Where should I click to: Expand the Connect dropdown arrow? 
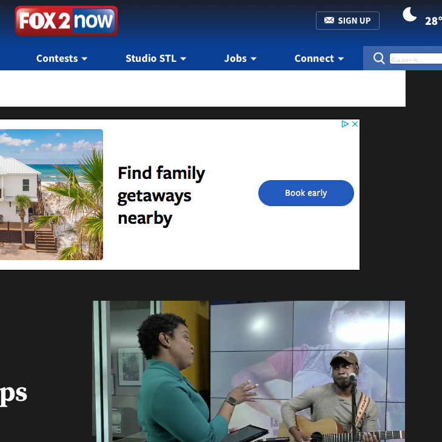(341, 59)
